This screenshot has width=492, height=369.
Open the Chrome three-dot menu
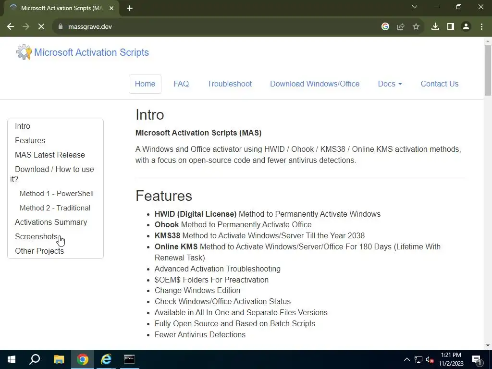[481, 27]
